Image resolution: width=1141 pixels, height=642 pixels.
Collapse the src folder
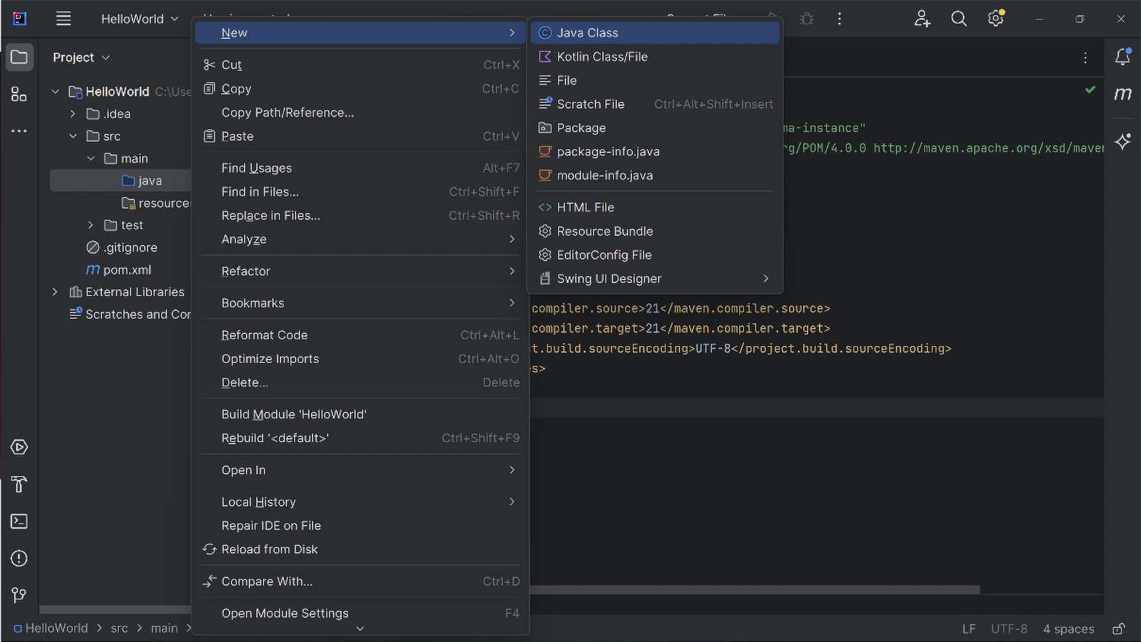(x=72, y=136)
